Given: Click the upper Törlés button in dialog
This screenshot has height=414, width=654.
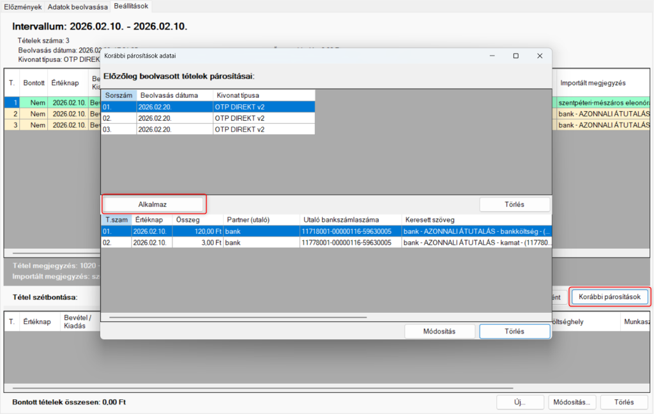Looking at the screenshot, I should (x=514, y=204).
